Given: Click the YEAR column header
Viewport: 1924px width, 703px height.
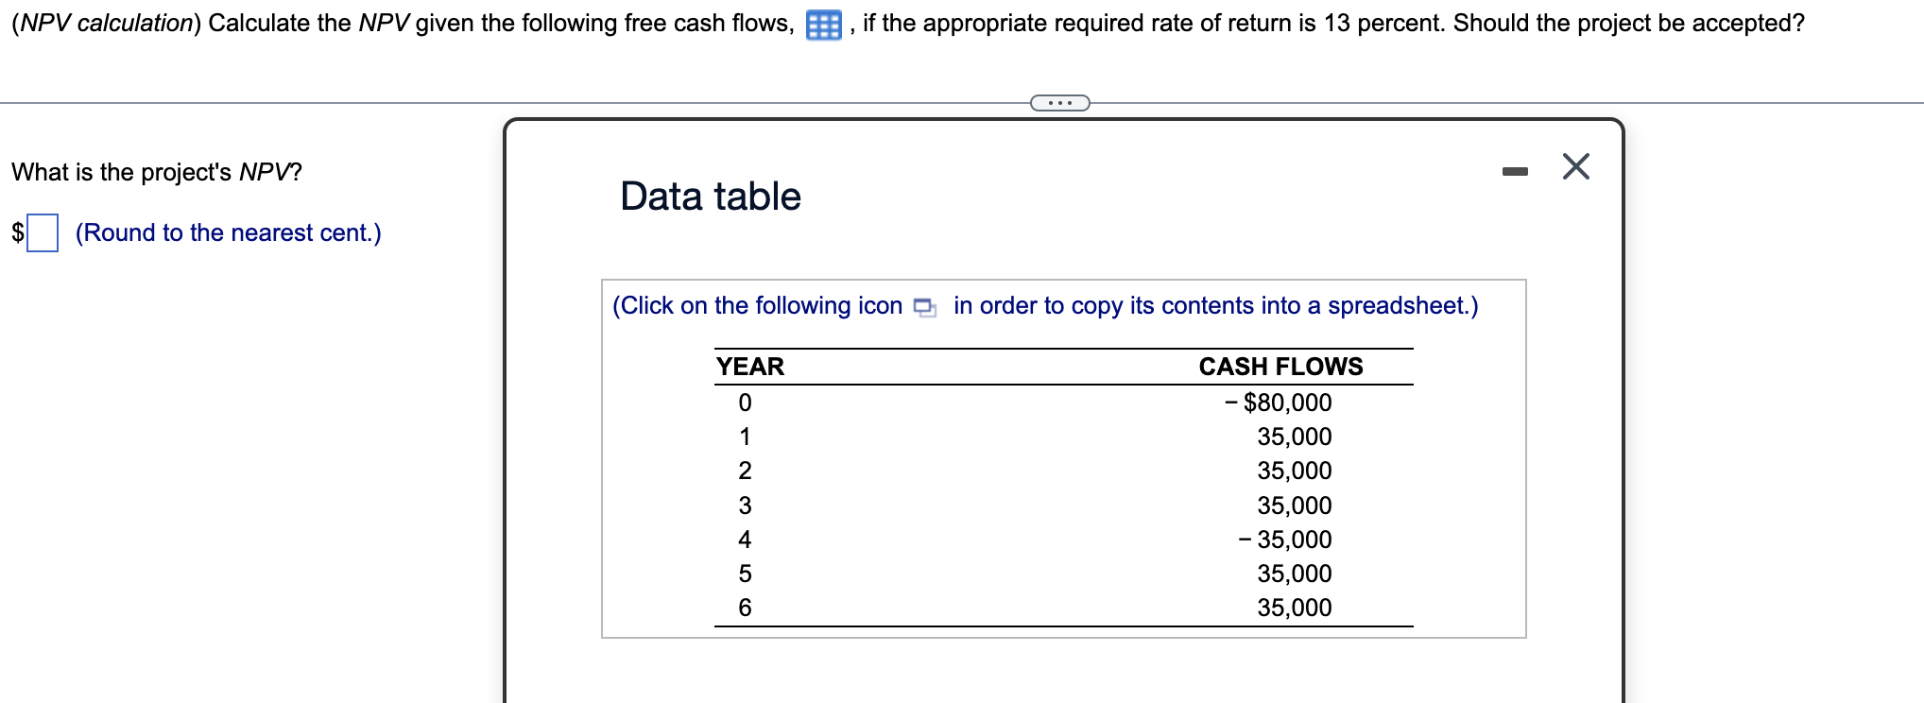Looking at the screenshot, I should point(748,367).
